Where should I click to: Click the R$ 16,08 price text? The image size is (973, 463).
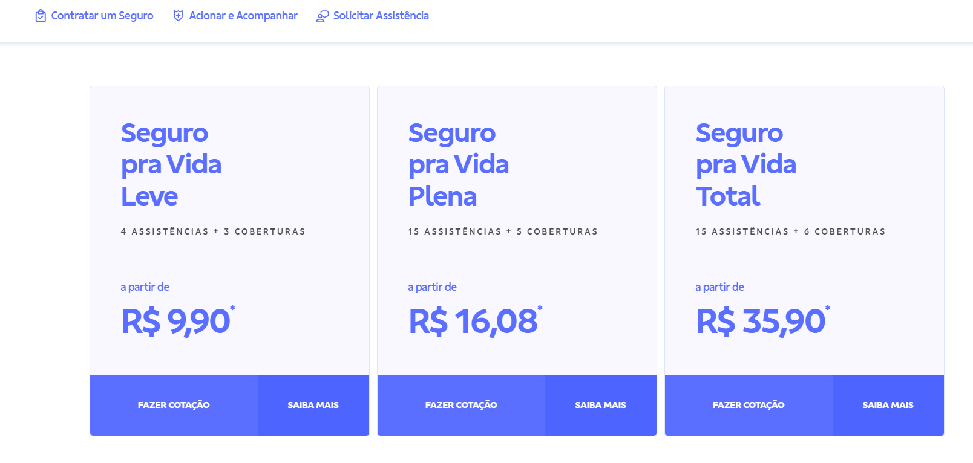click(473, 321)
